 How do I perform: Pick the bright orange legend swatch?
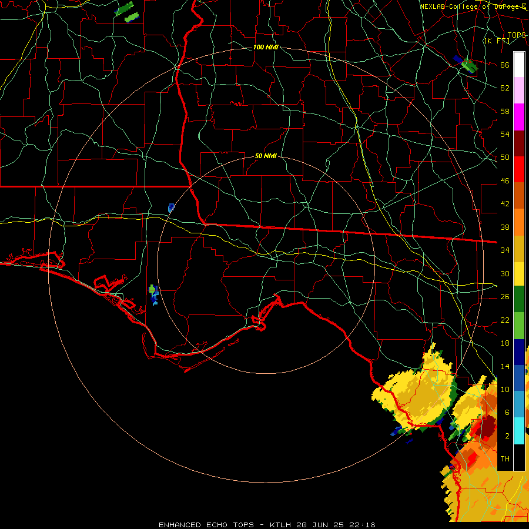(519, 222)
